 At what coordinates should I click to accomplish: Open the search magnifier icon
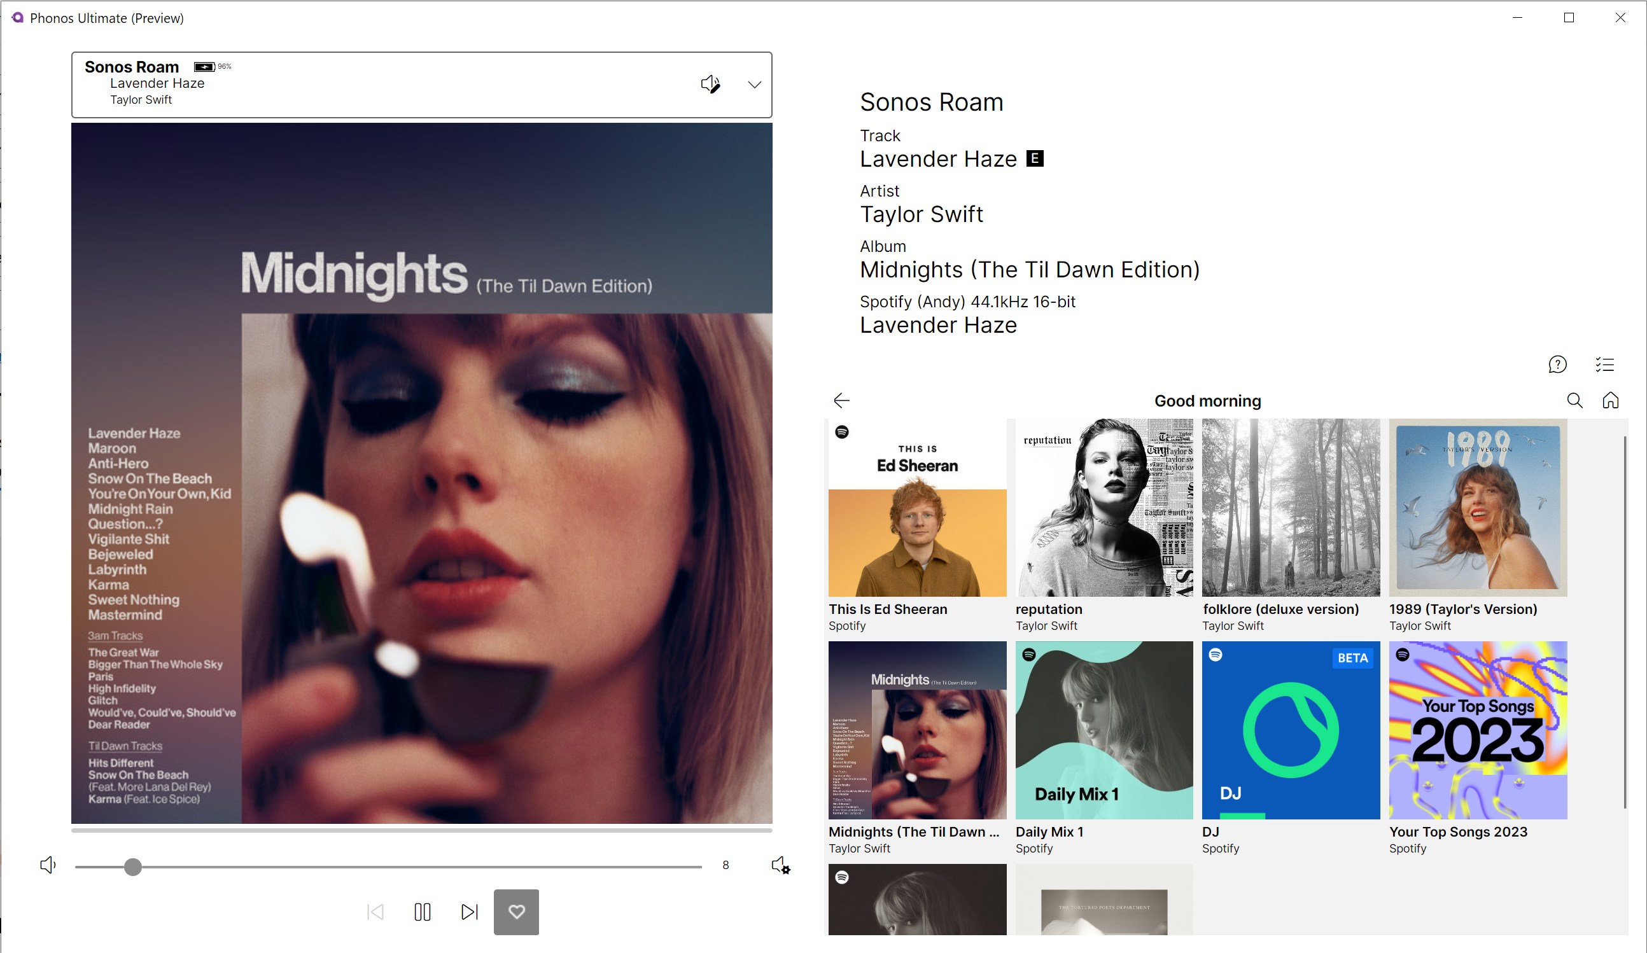1574,400
